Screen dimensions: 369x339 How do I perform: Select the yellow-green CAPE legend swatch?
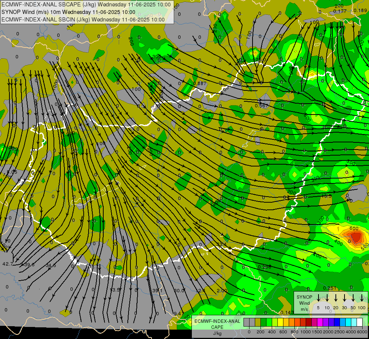[275, 322]
